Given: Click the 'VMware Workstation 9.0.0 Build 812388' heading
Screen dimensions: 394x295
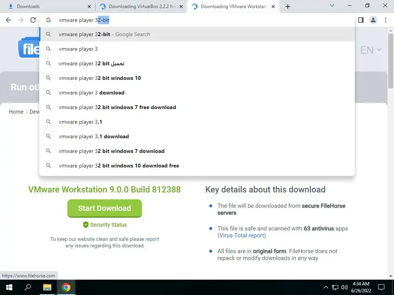Looking at the screenshot, I should 105,189.
